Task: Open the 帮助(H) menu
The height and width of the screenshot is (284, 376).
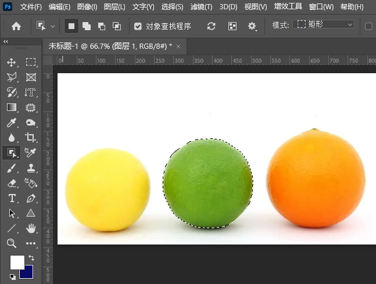Action: 352,7
